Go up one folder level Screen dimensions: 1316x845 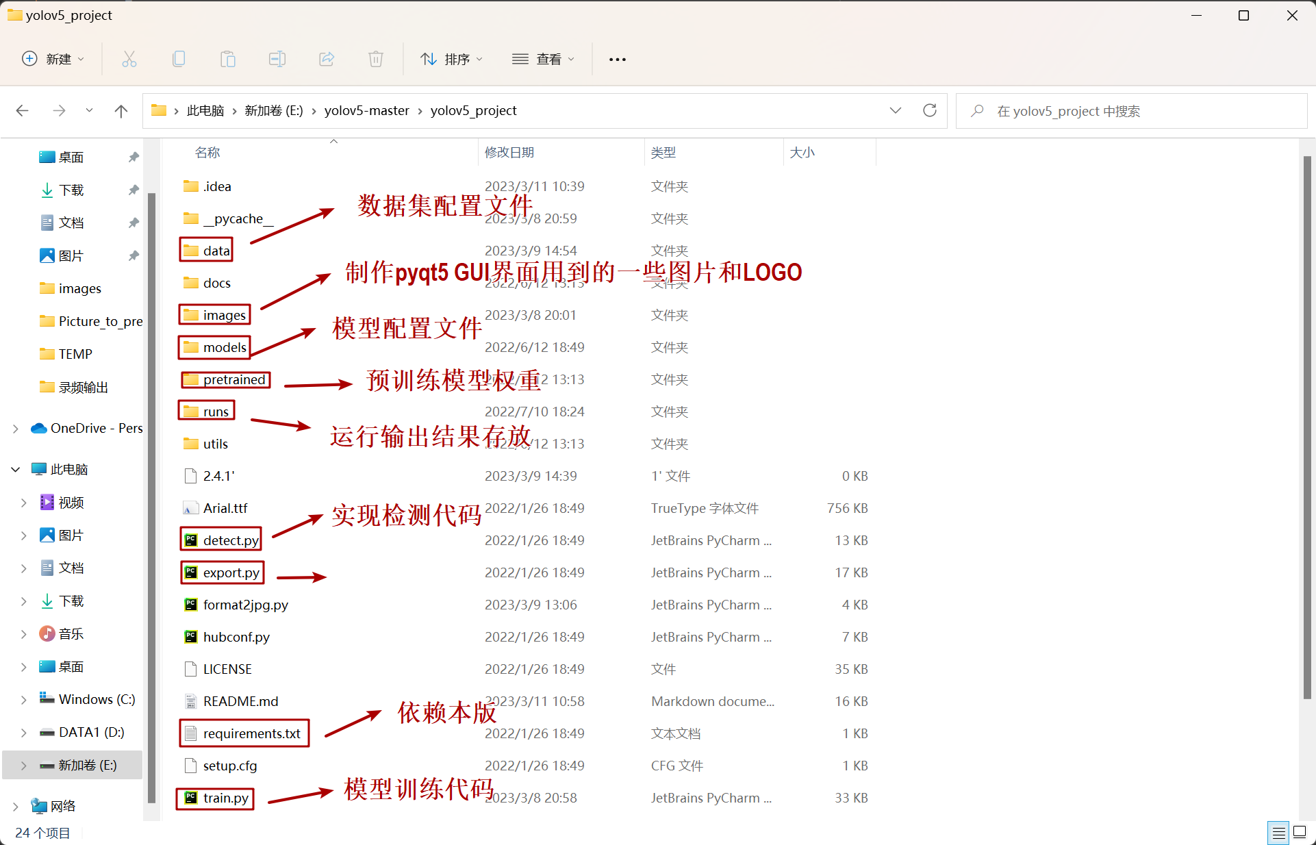121,110
